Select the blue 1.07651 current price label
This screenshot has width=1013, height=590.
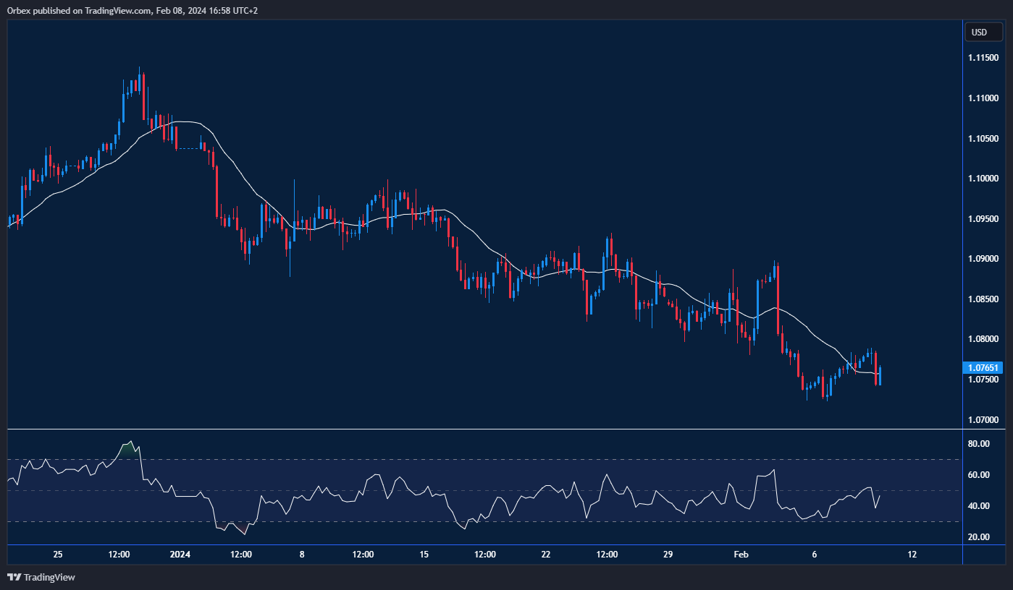(983, 368)
